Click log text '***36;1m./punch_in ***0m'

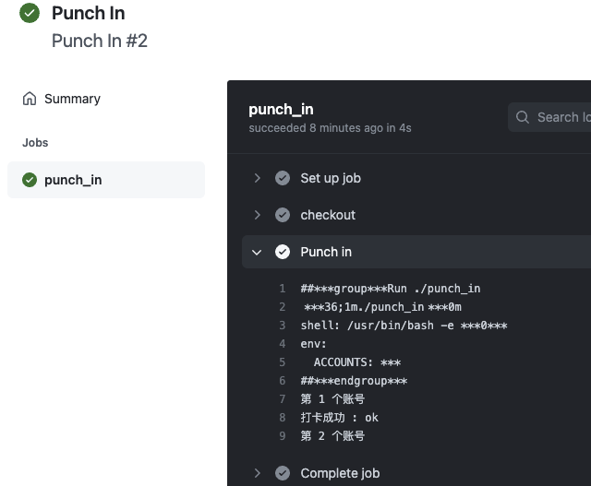pyautogui.click(x=382, y=307)
